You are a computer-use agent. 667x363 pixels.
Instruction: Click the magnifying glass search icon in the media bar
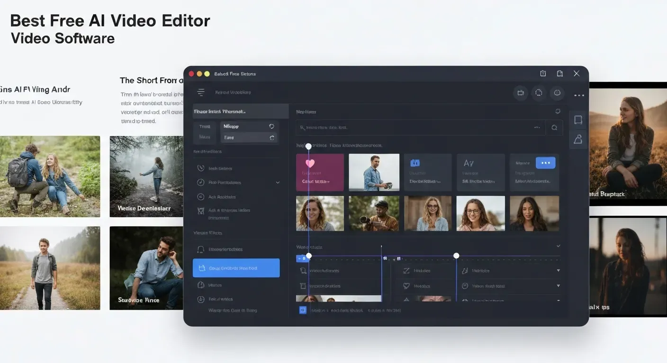pos(554,127)
